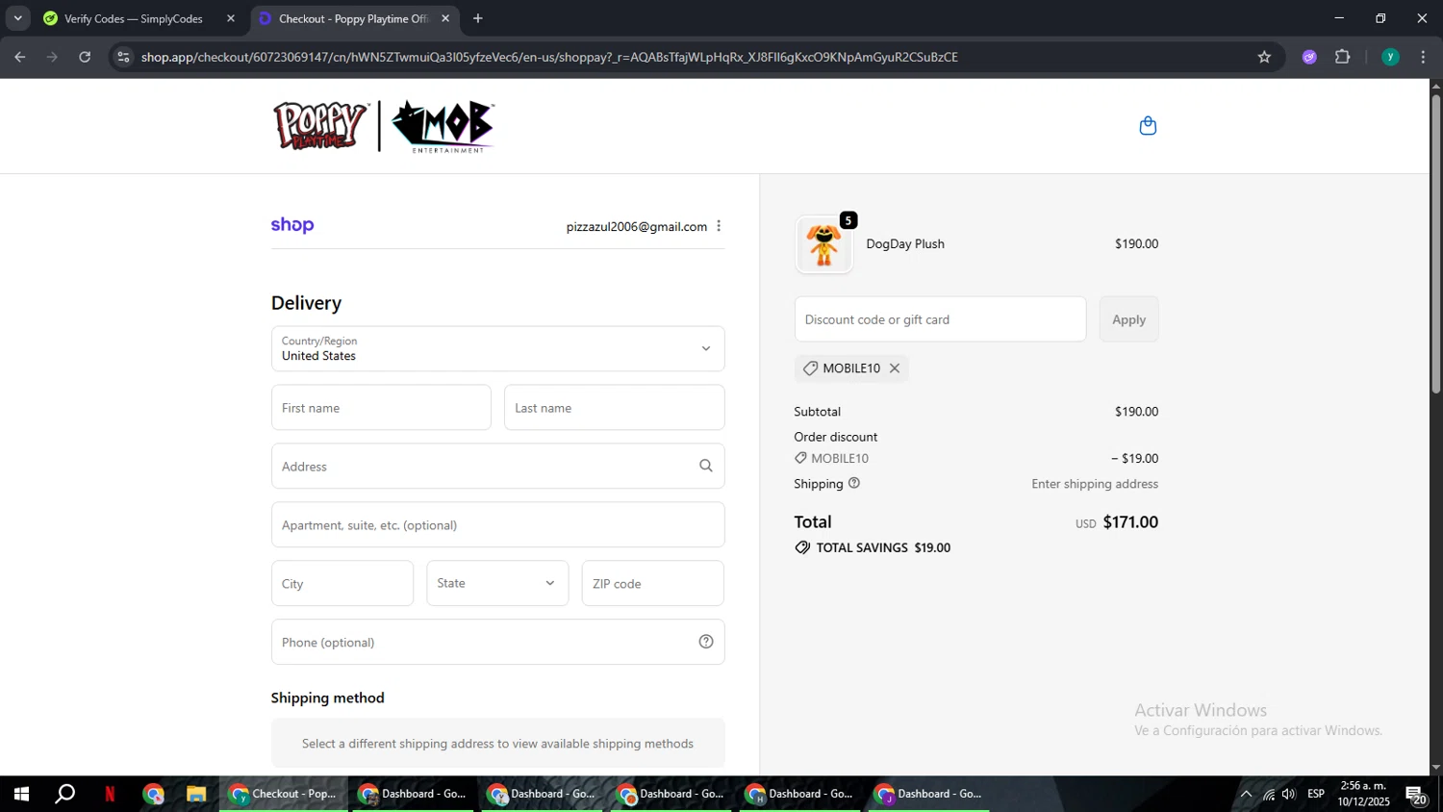Close the Checkout Poppy Playtime tab
The height and width of the screenshot is (812, 1443).
pyautogui.click(x=445, y=18)
